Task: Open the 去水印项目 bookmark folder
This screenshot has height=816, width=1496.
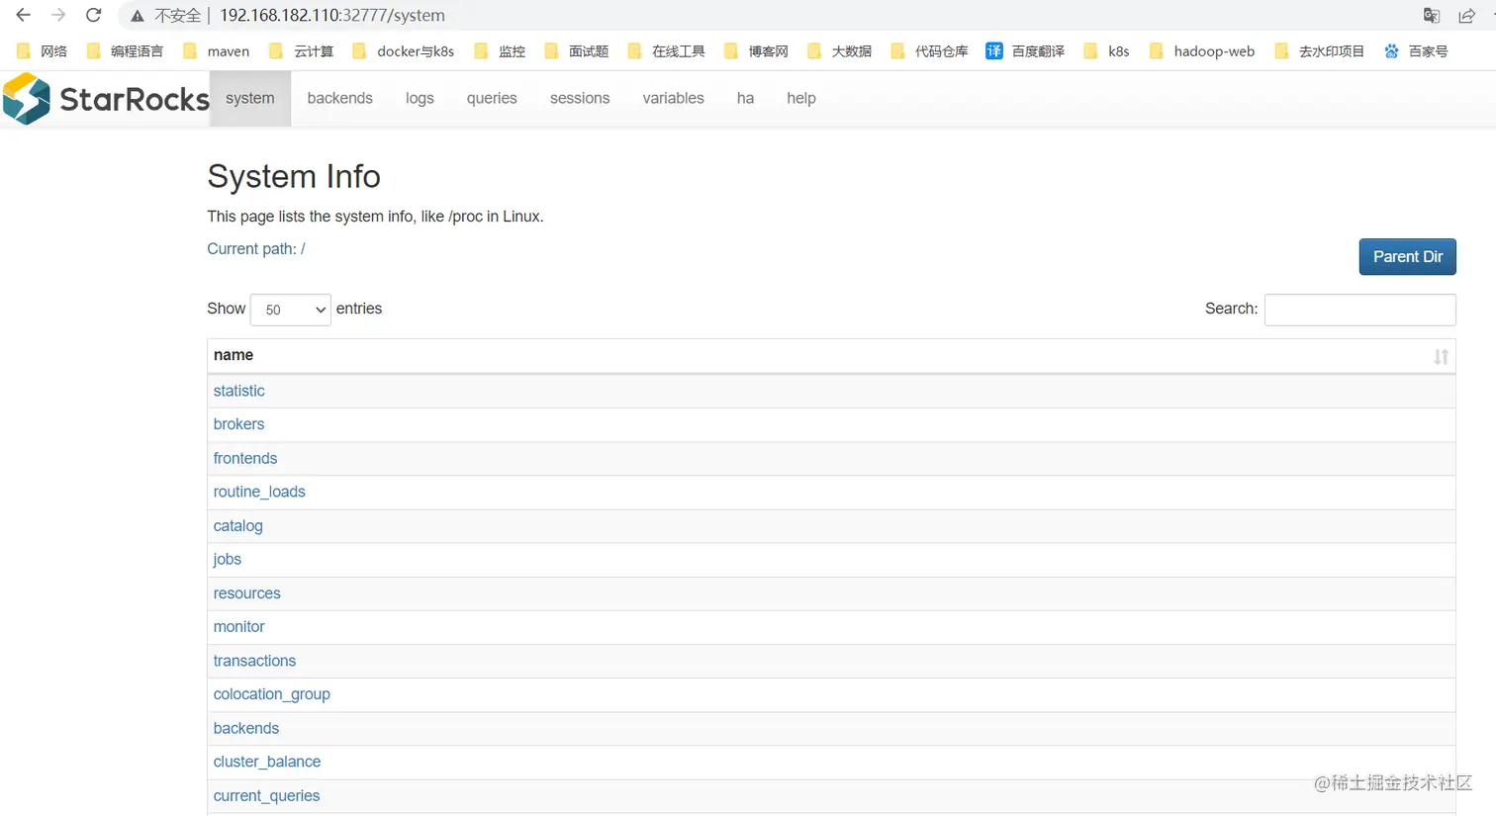Action: [1320, 51]
